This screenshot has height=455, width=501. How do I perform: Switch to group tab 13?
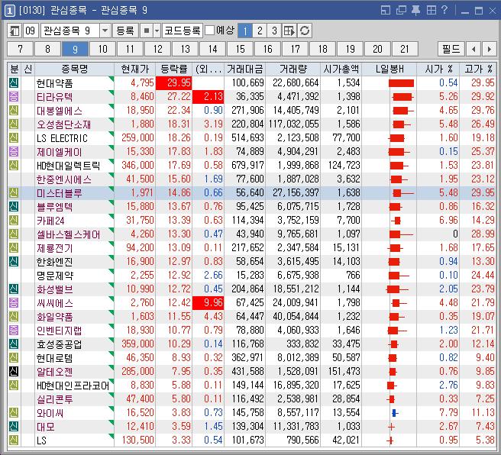185,49
